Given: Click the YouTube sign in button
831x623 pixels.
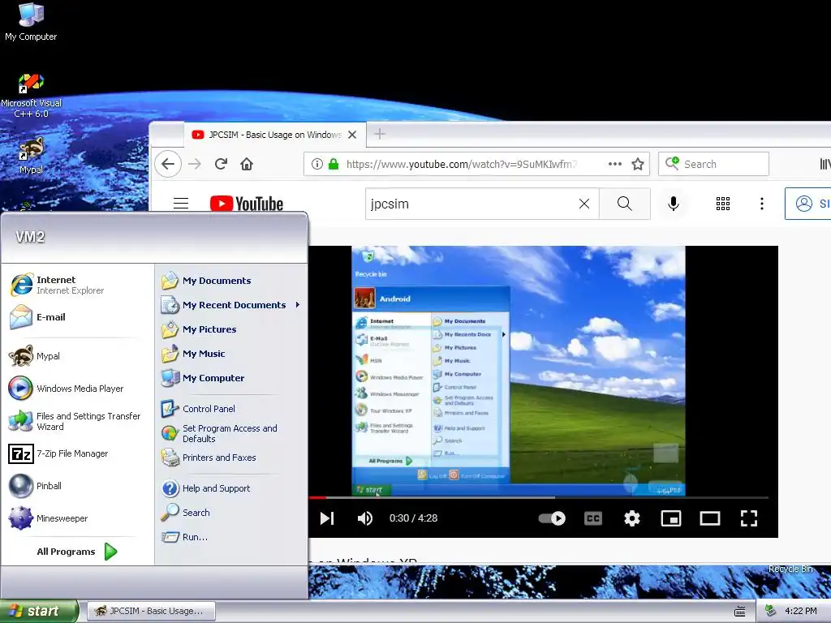Looking at the screenshot, I should click(808, 204).
